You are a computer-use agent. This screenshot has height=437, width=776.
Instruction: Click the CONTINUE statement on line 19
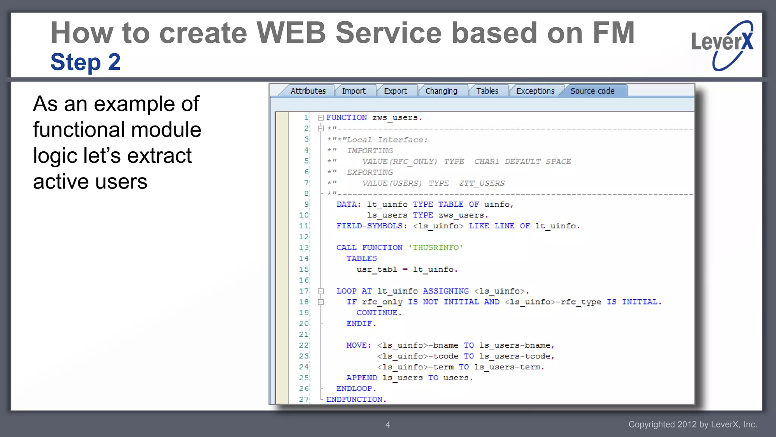pos(379,313)
